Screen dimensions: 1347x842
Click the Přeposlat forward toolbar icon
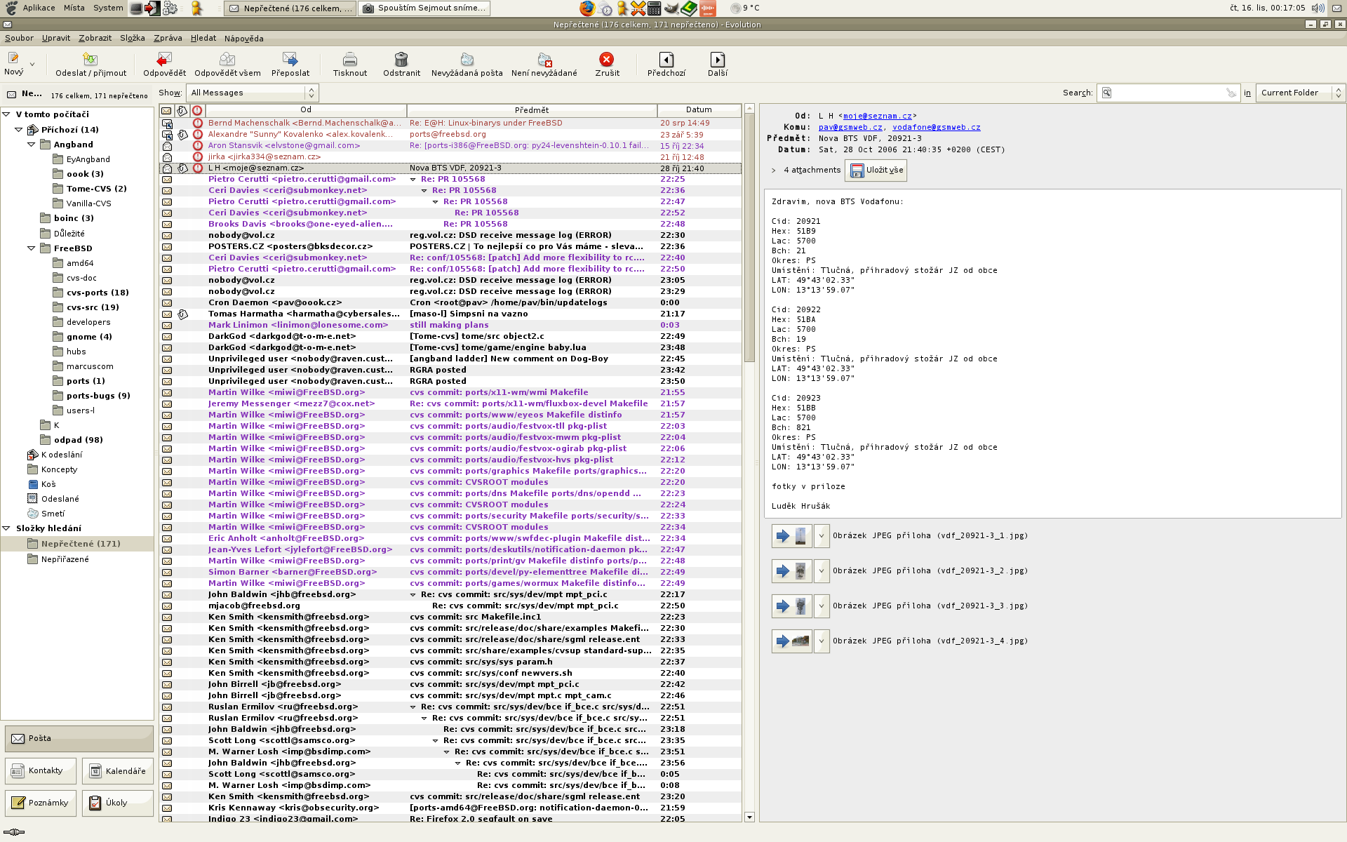(x=290, y=60)
